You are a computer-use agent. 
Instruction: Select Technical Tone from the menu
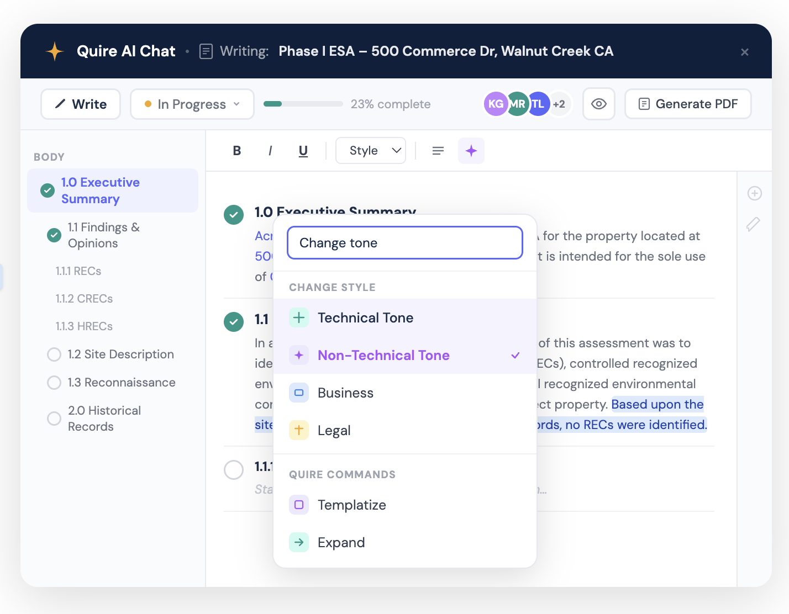(x=365, y=317)
